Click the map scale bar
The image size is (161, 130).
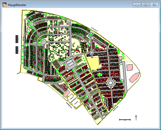125,120
